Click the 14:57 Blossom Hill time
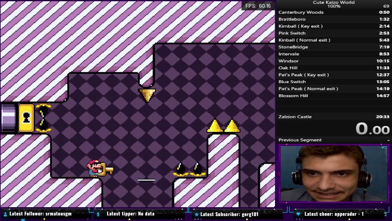This screenshot has height=221, width=392. point(383,96)
